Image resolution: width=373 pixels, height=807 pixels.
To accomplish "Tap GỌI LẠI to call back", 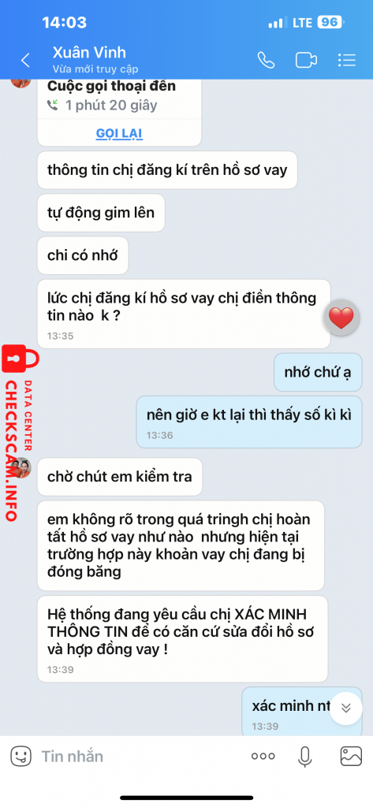I will (x=119, y=134).
